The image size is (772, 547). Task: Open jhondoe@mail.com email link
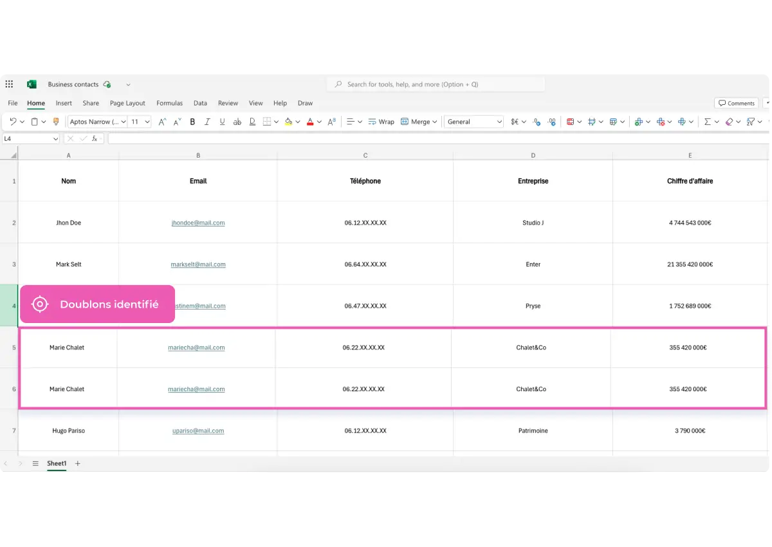coord(198,223)
